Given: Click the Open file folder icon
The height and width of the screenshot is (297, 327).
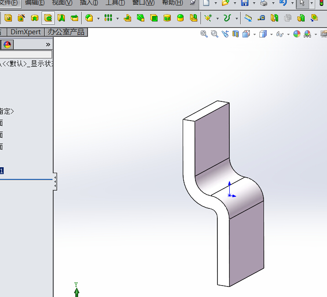Looking at the screenshot, I should coord(226,3).
